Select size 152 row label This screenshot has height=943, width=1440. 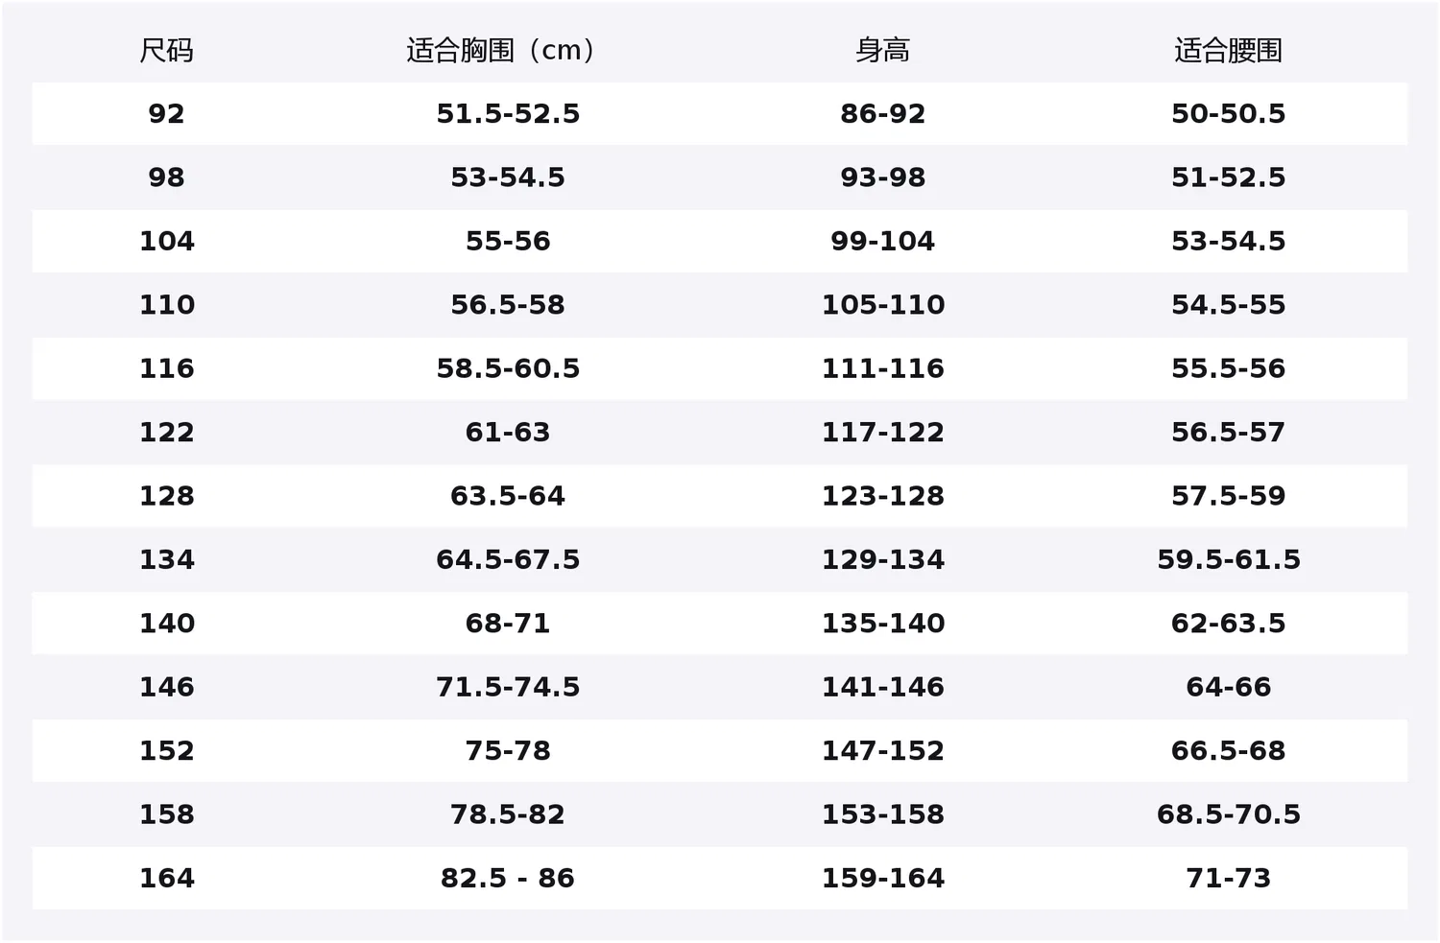click(166, 750)
